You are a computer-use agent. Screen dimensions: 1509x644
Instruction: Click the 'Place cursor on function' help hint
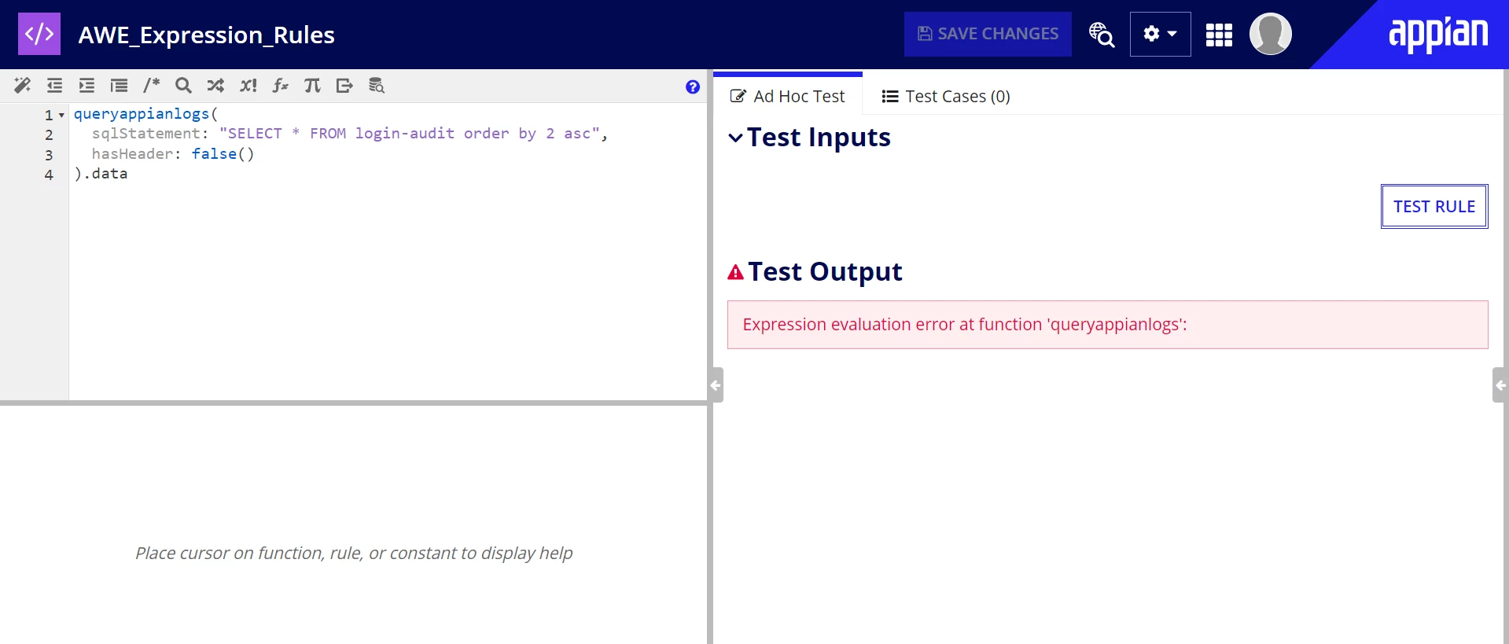(354, 553)
